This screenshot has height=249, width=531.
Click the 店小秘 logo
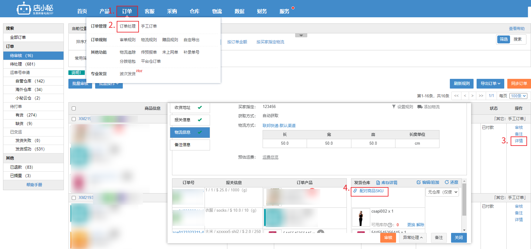(35, 8)
